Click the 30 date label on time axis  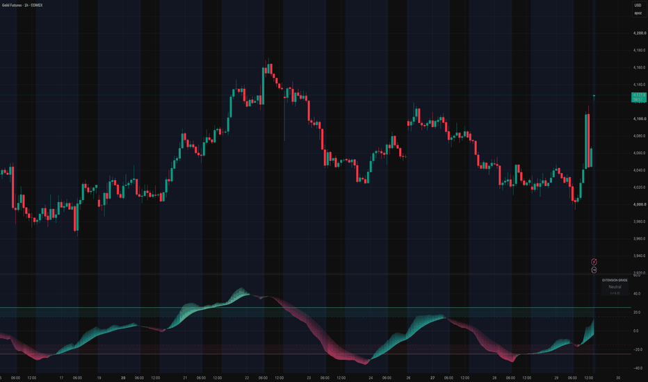(x=618, y=378)
